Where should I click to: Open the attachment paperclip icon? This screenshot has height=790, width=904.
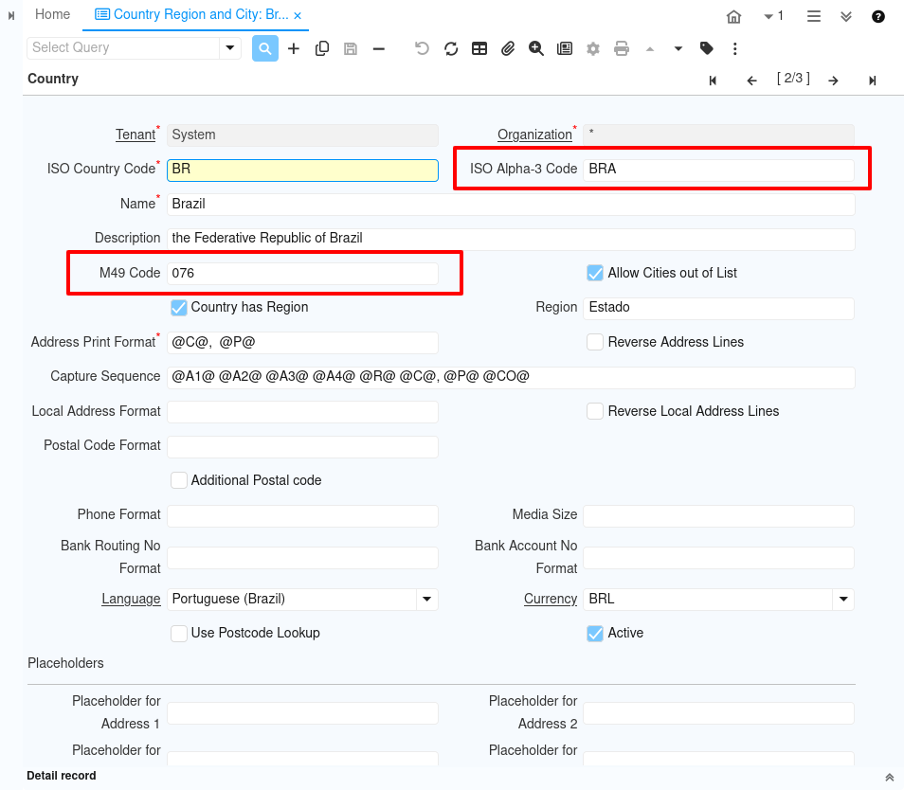tap(508, 48)
